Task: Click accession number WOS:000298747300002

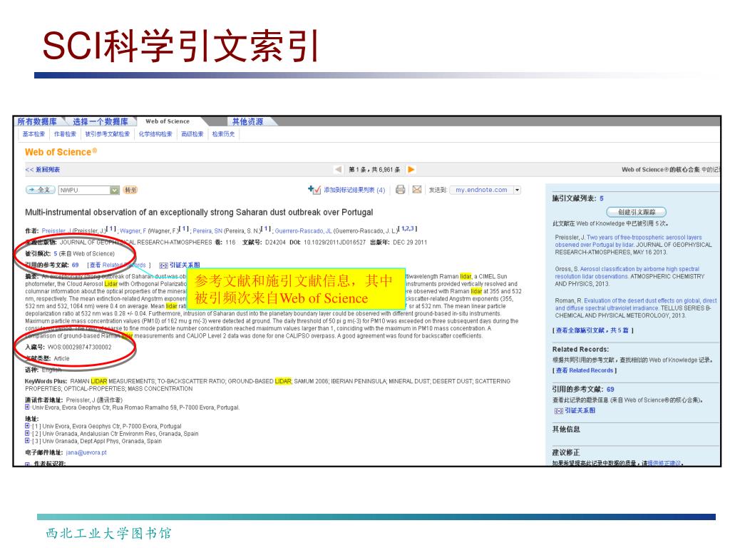Action: pyautogui.click(x=80, y=347)
